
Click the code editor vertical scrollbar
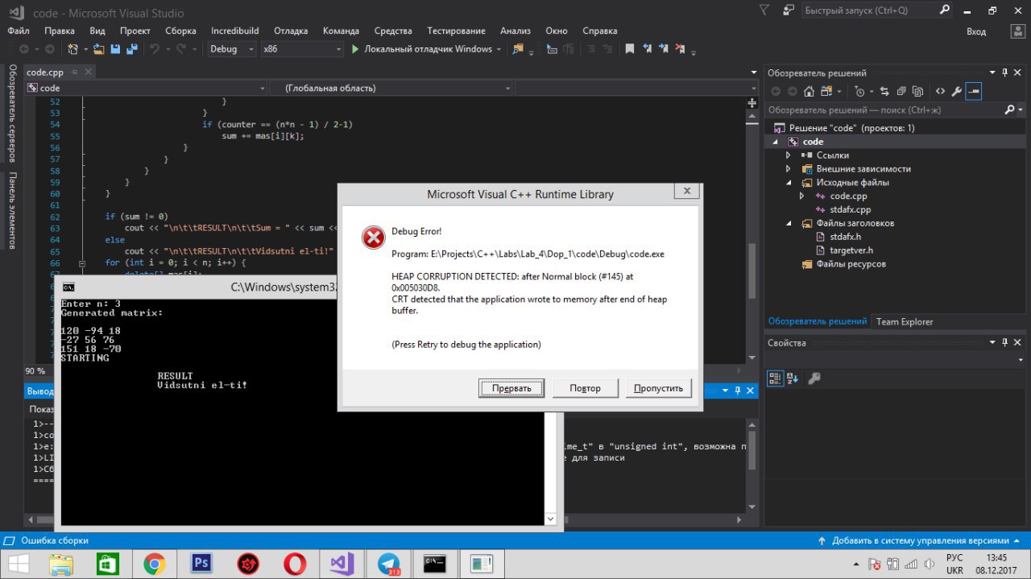(753, 230)
